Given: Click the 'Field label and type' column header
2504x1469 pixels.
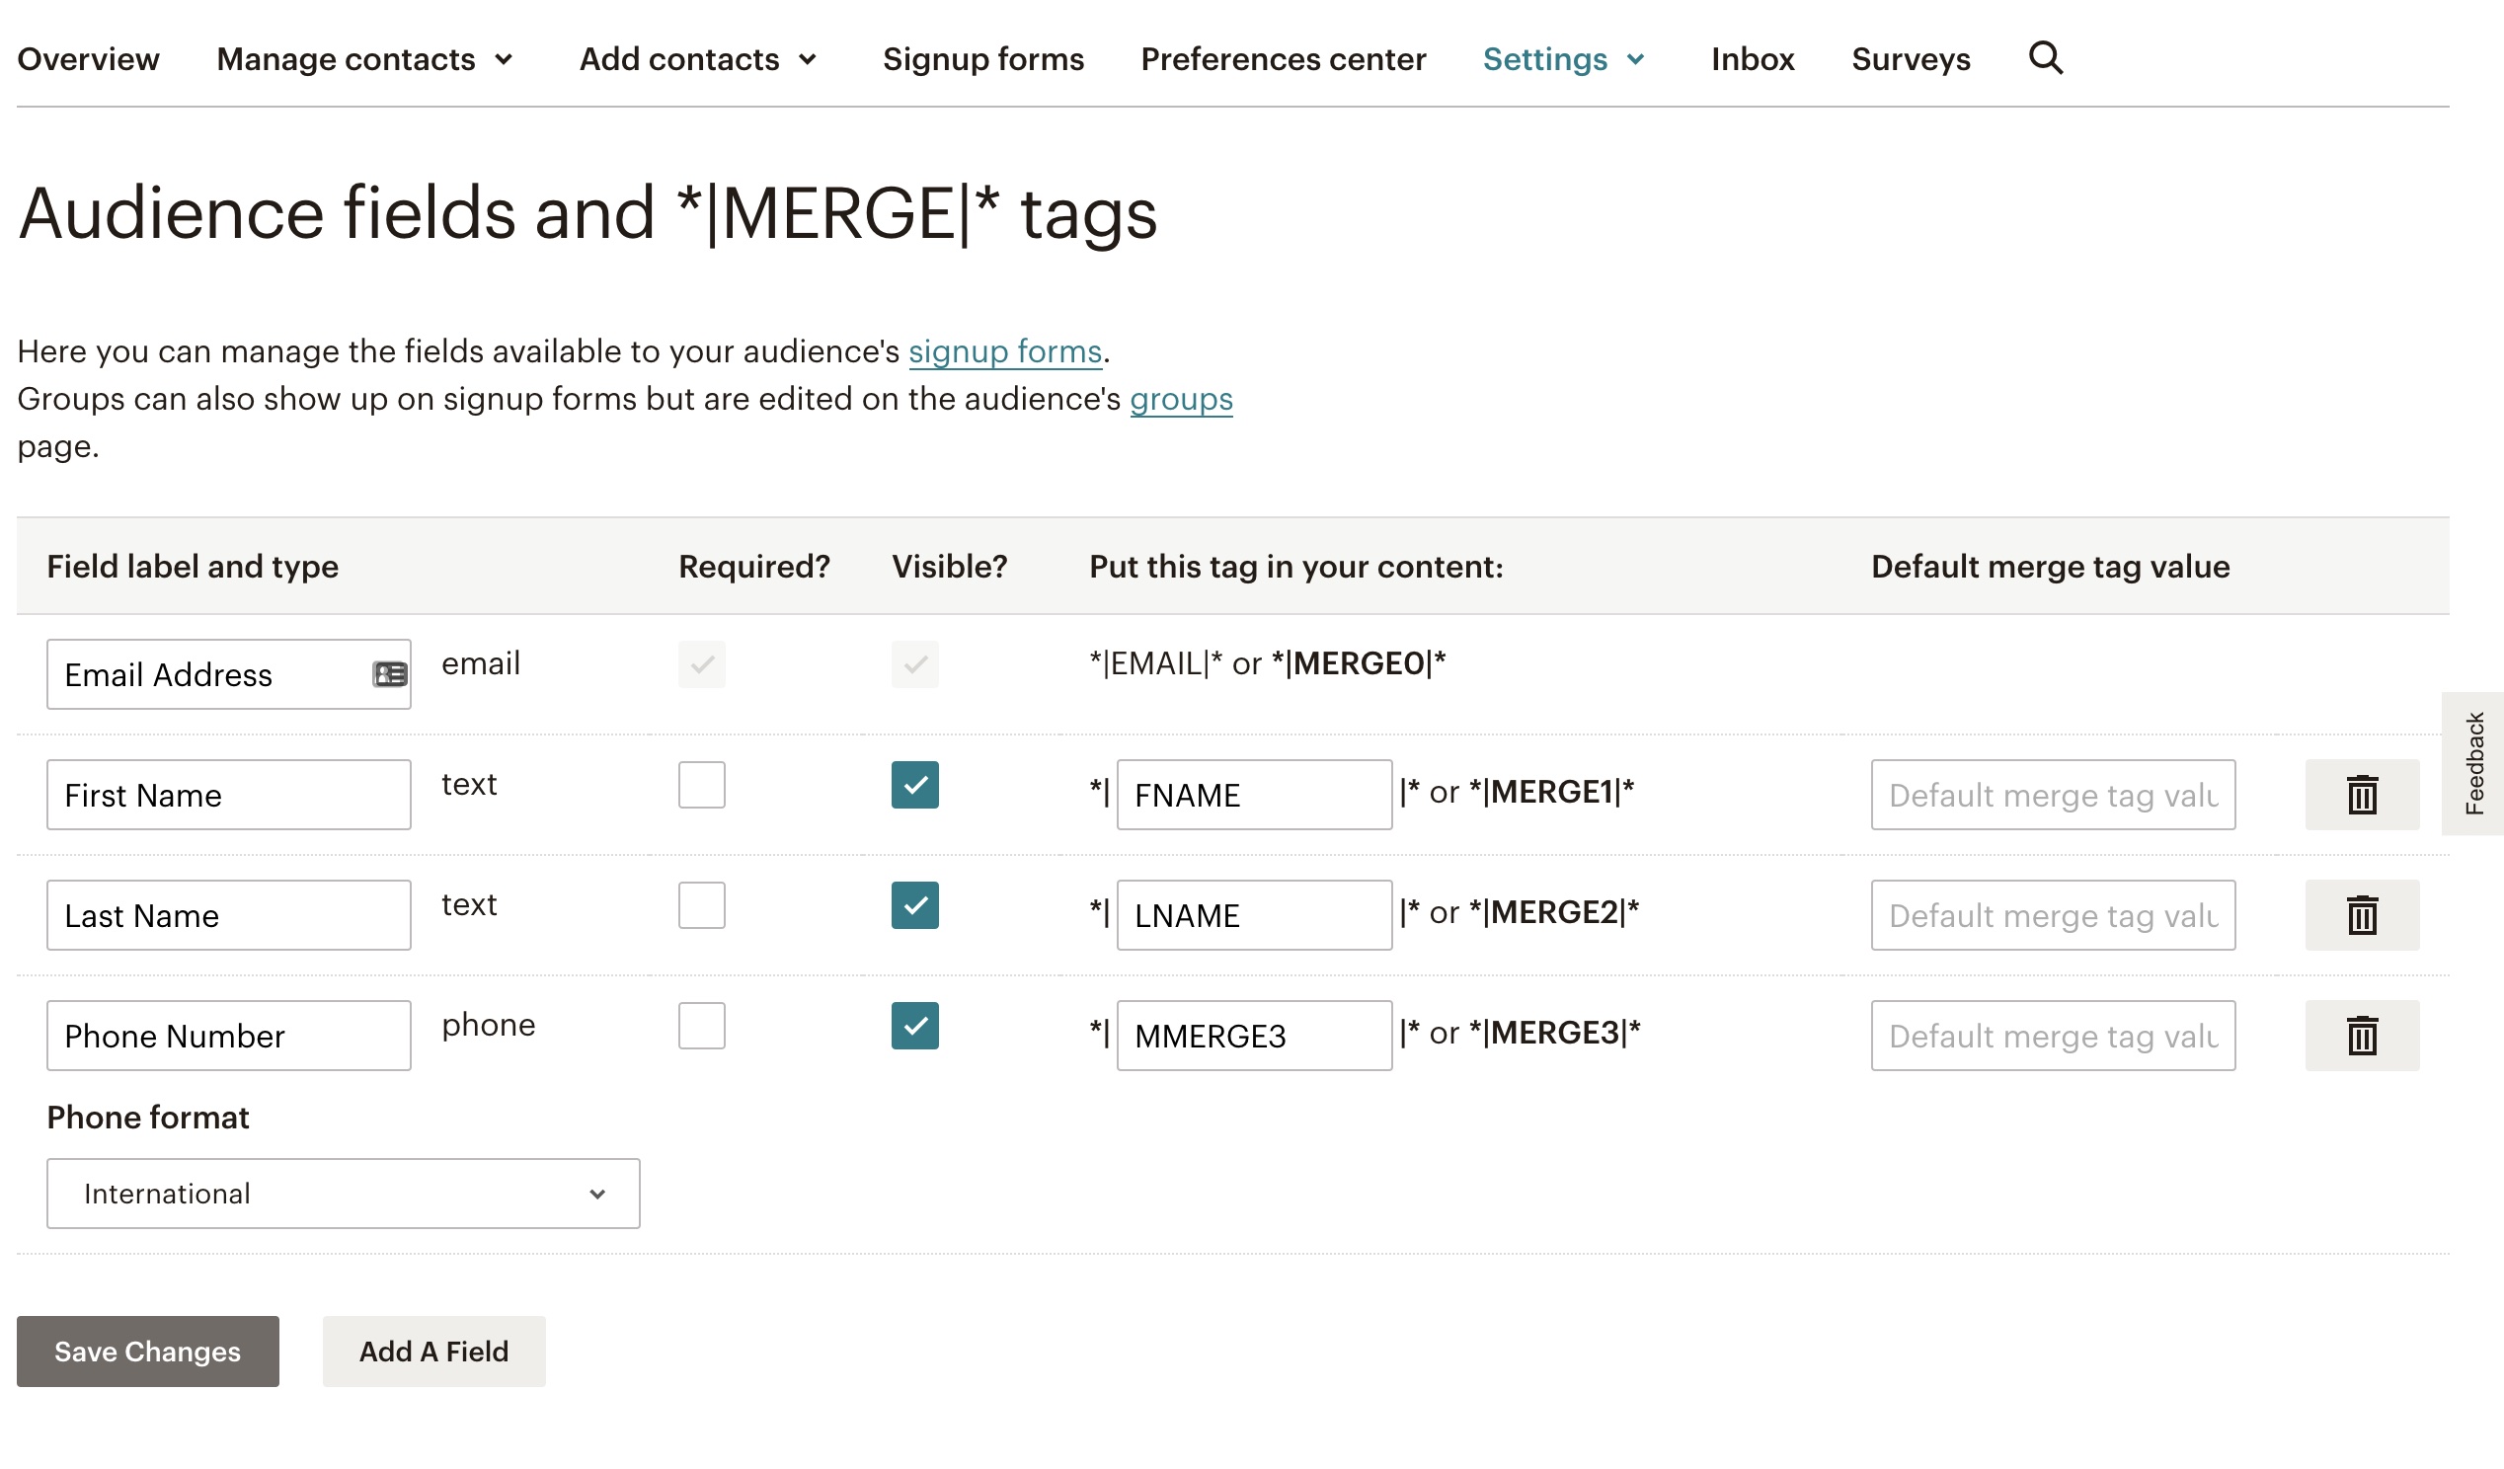Looking at the screenshot, I should (193, 566).
